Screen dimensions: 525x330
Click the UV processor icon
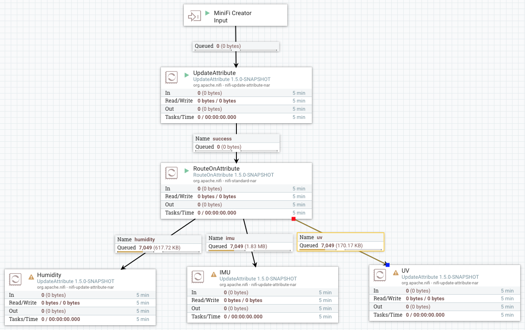coord(380,275)
